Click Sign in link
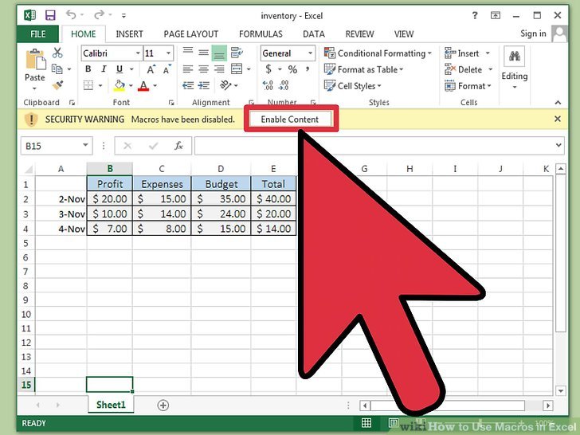Screen dimensions: 580x435 tap(533, 33)
